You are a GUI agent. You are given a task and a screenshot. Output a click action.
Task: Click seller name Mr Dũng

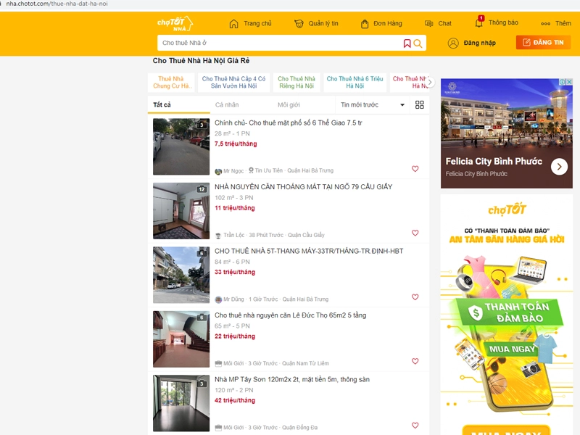233,299
